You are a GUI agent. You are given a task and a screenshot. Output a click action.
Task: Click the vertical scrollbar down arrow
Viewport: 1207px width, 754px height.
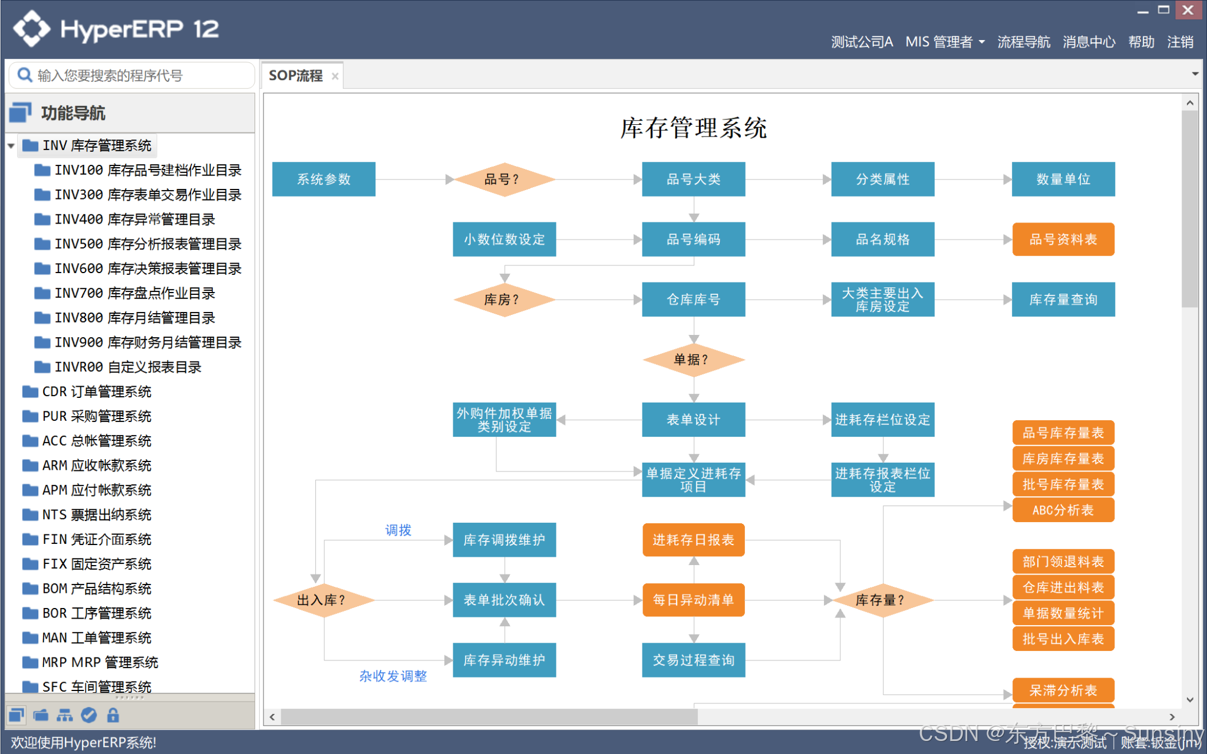coord(1190,700)
